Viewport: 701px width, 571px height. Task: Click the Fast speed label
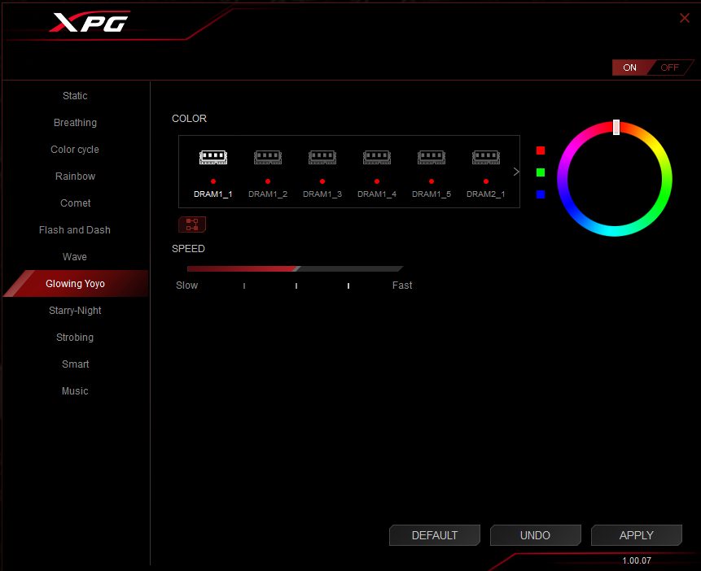(402, 285)
